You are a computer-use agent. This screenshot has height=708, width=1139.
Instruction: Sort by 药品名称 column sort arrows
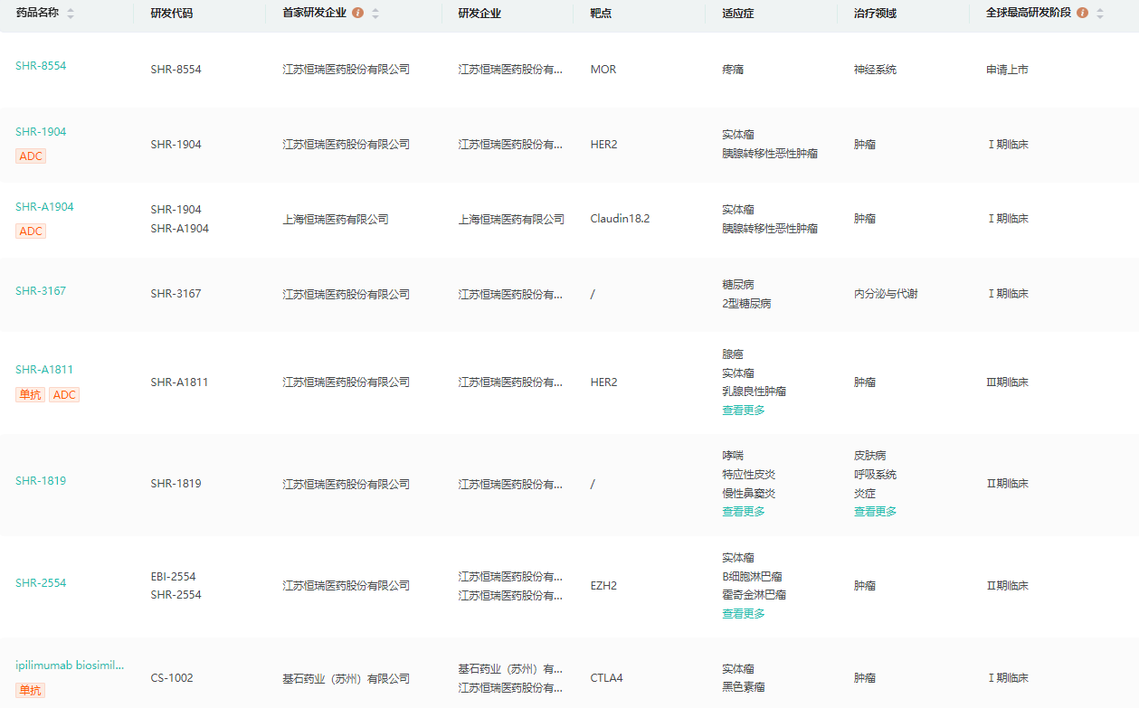click(71, 14)
